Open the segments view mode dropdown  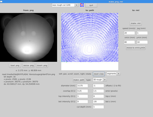point(113,74)
